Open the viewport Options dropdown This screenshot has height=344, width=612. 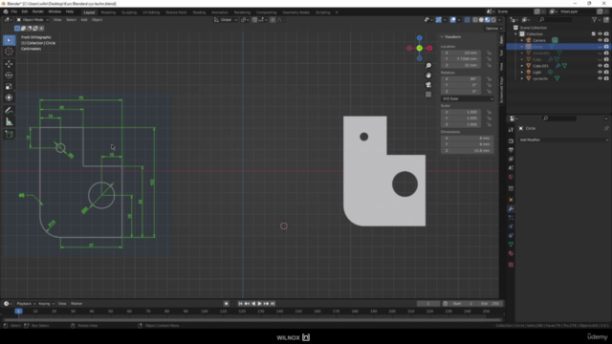point(493,29)
